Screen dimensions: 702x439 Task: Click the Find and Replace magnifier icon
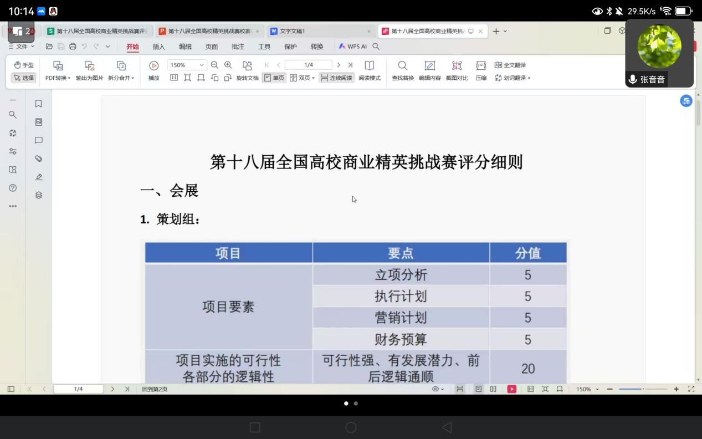[403, 66]
